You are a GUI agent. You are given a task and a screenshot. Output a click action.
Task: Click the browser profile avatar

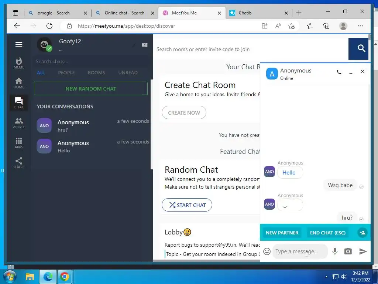coord(343,26)
